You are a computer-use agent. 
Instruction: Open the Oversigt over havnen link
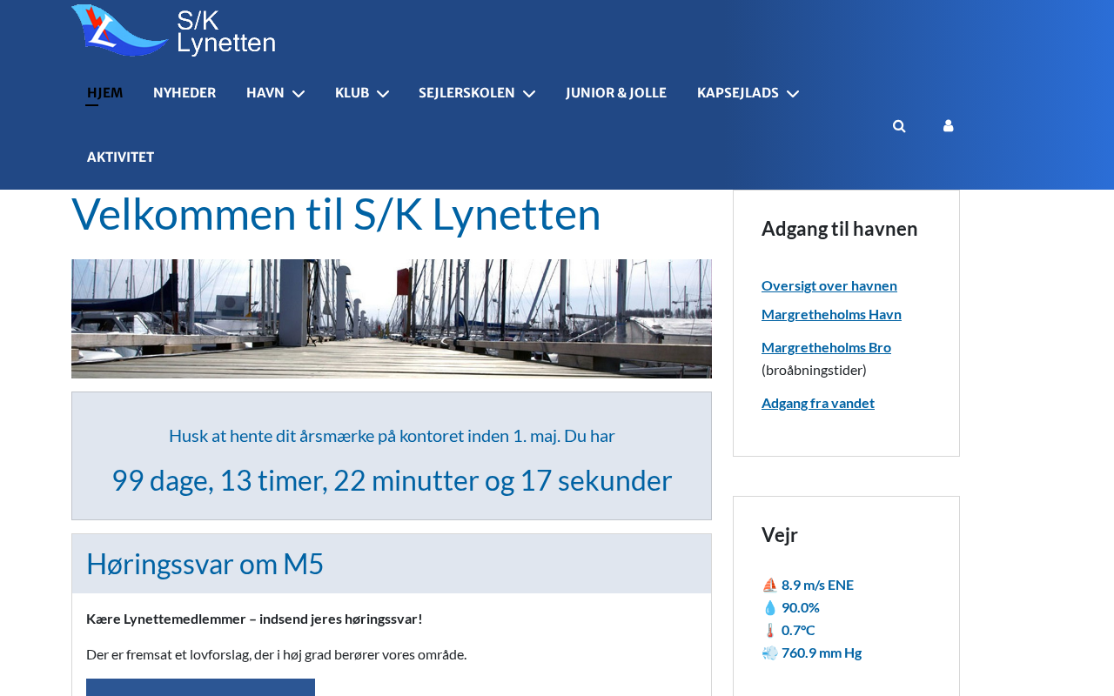pyautogui.click(x=829, y=285)
